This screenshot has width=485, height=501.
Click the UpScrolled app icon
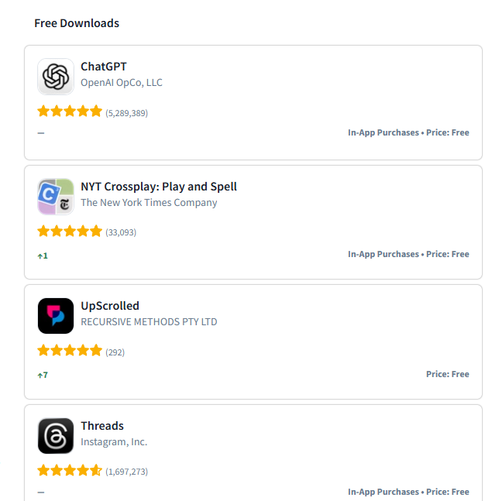pyautogui.click(x=56, y=316)
